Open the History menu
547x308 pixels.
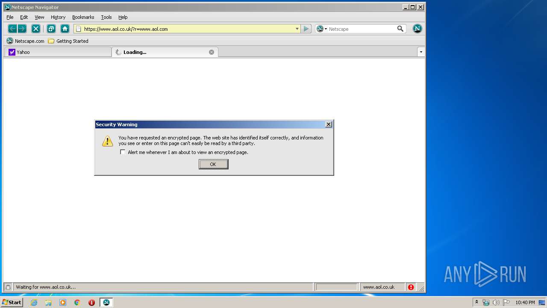click(58, 17)
